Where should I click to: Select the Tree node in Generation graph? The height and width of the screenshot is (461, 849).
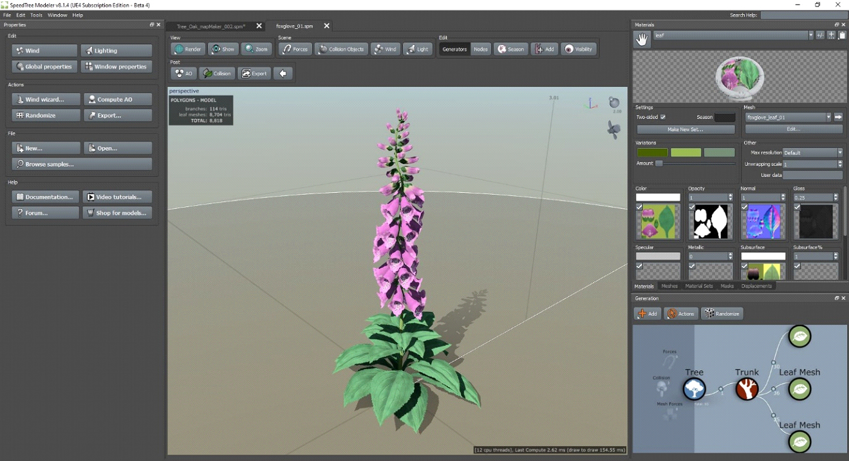coord(694,388)
